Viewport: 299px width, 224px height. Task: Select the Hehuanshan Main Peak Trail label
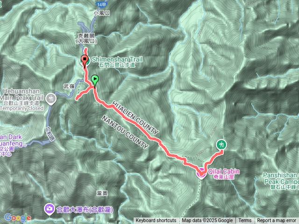point(21,100)
